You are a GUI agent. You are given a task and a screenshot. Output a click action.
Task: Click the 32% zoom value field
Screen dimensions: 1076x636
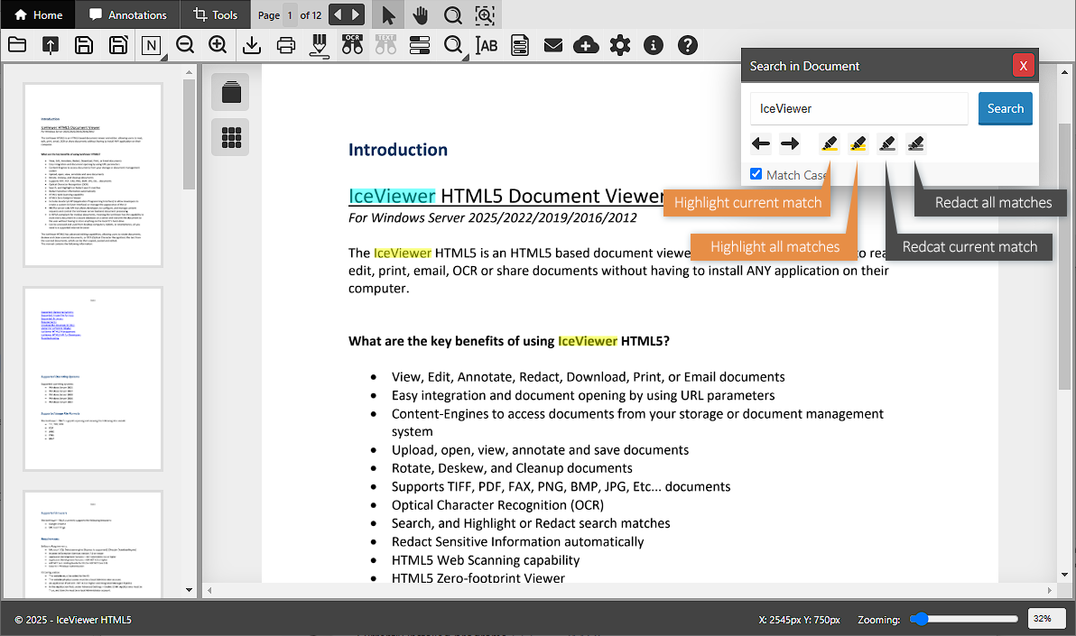[1046, 618]
